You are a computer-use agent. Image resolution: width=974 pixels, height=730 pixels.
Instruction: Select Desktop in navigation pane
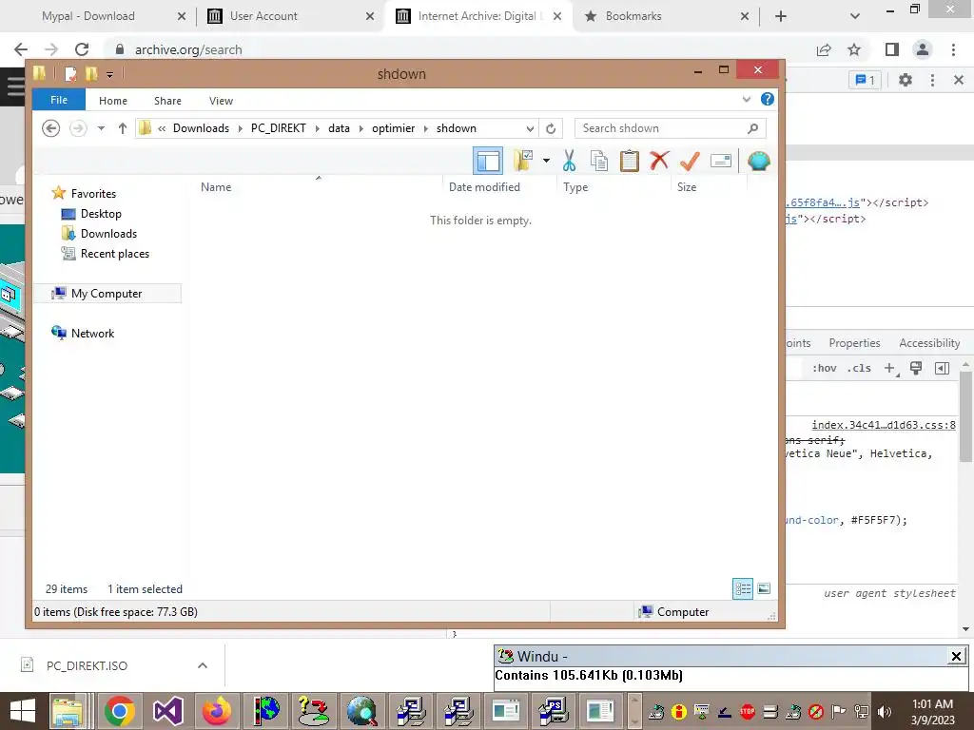coord(101,214)
